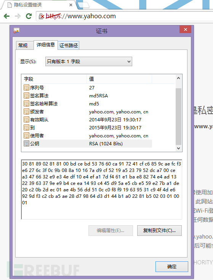This screenshot has width=213, height=280.
Task: Click the 到 field icon
Action: (26, 128)
